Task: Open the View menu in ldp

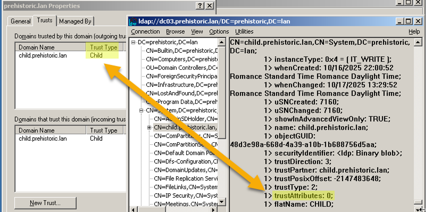Action: click(197, 32)
